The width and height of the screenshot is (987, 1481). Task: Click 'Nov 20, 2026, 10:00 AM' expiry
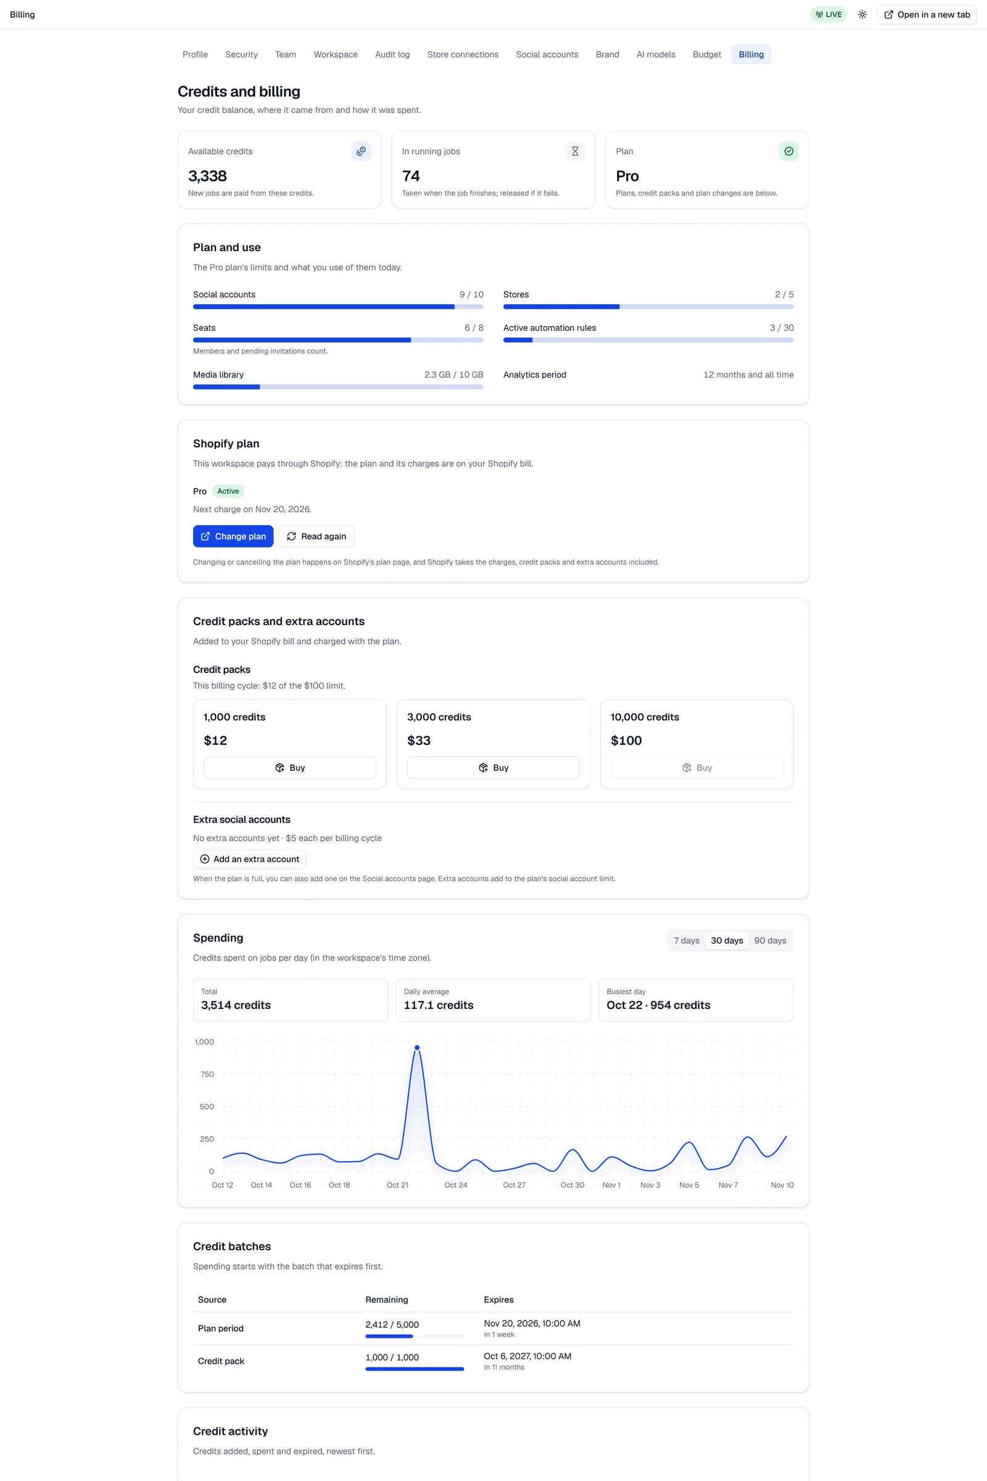532,1323
